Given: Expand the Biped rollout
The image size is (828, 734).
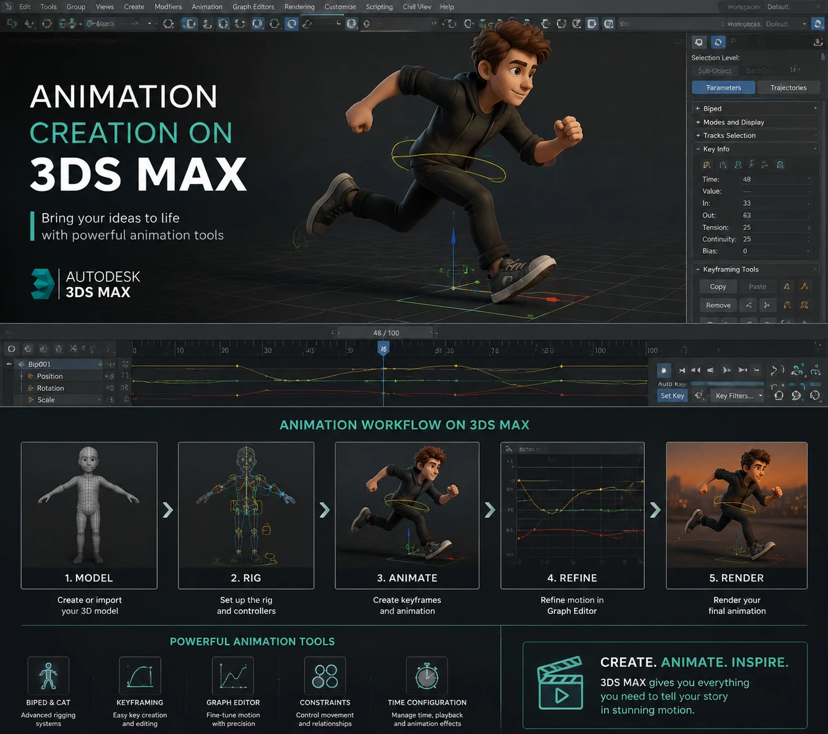Looking at the screenshot, I should pyautogui.click(x=756, y=108).
